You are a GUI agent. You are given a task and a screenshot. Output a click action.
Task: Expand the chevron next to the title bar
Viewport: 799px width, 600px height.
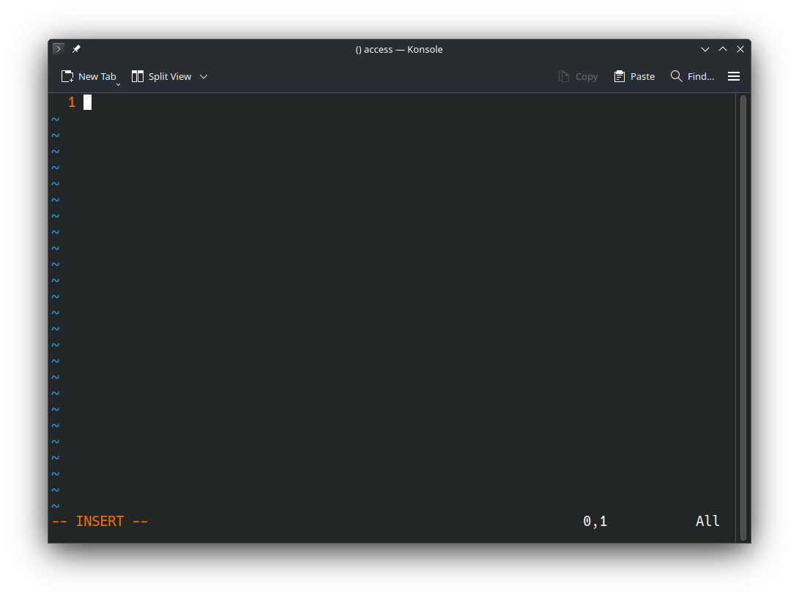pos(705,49)
